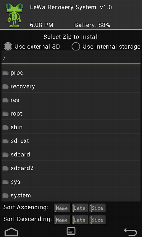
Task: Sort ascending by Date
Action: point(80,208)
